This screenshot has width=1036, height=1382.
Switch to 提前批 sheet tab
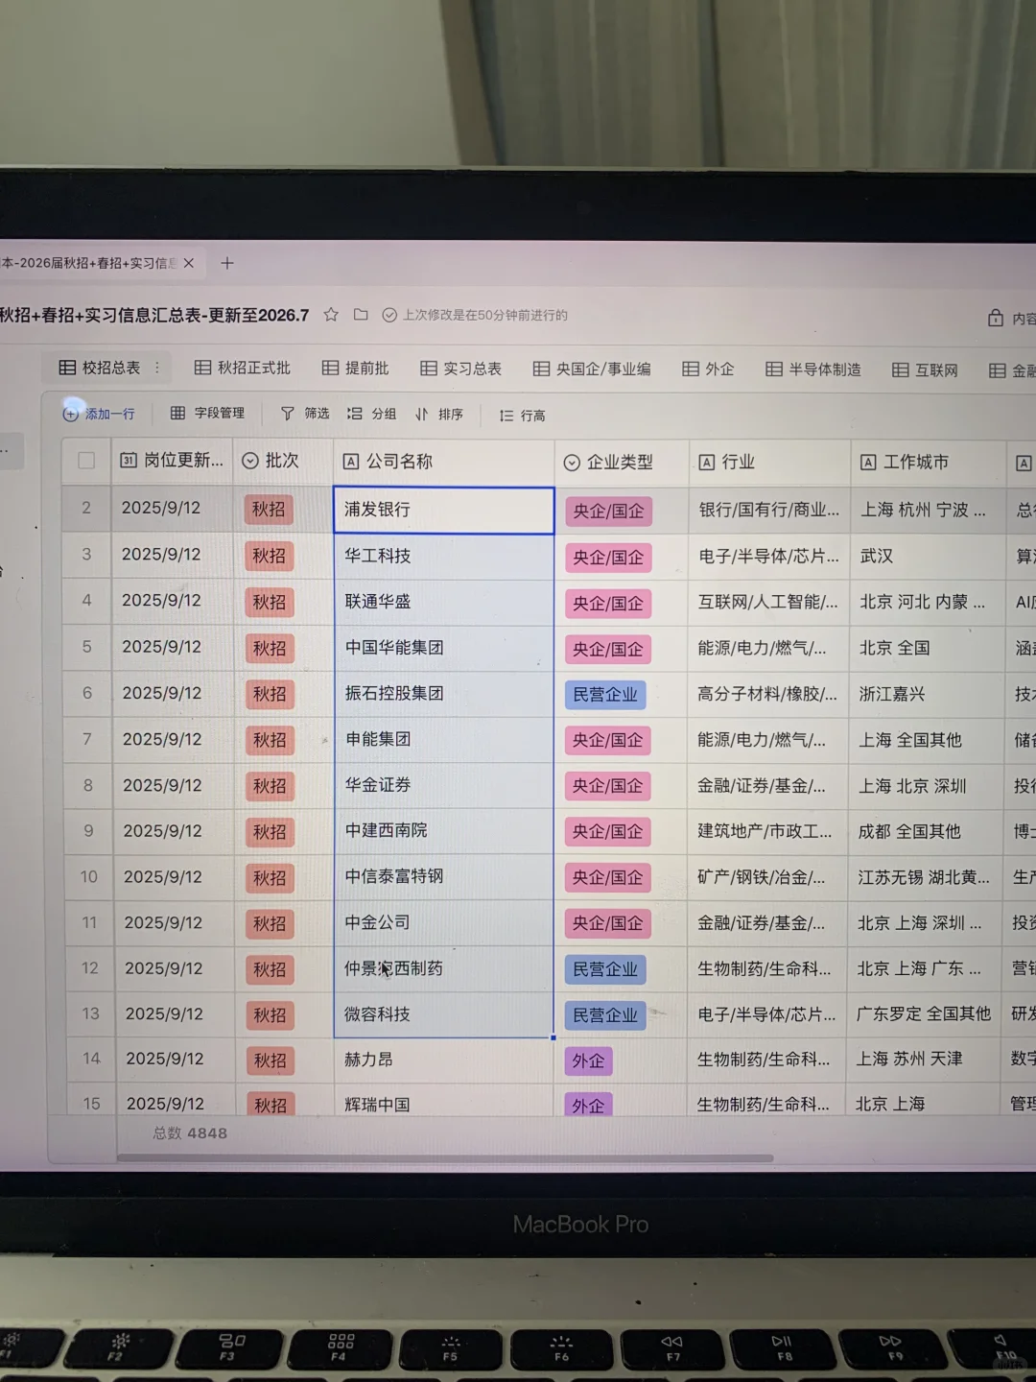(356, 369)
